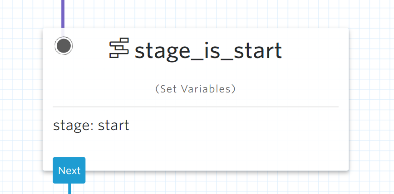This screenshot has width=394, height=194.
Task: Select the stage_is_start widget title
Action: pyautogui.click(x=208, y=50)
